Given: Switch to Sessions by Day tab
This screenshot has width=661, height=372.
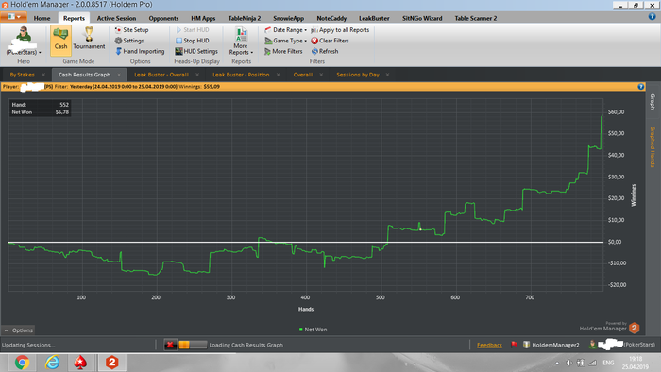Looking at the screenshot, I should pos(358,75).
